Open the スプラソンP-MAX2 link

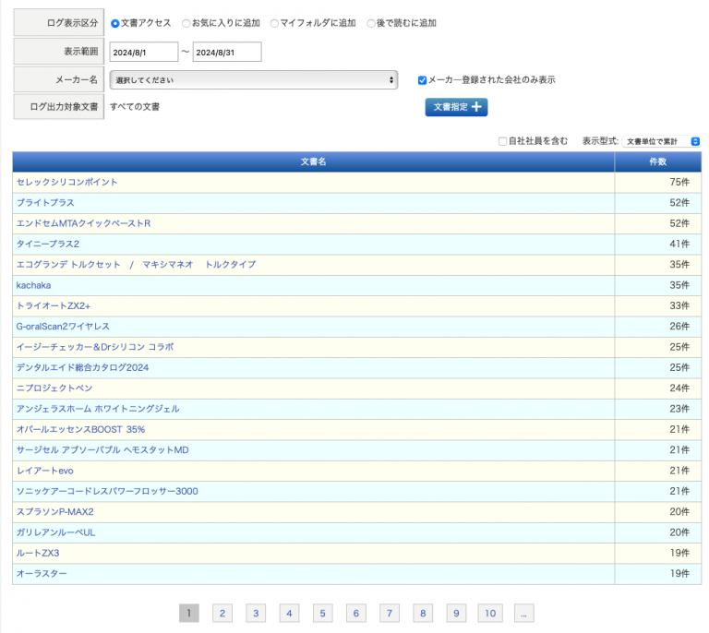point(55,512)
